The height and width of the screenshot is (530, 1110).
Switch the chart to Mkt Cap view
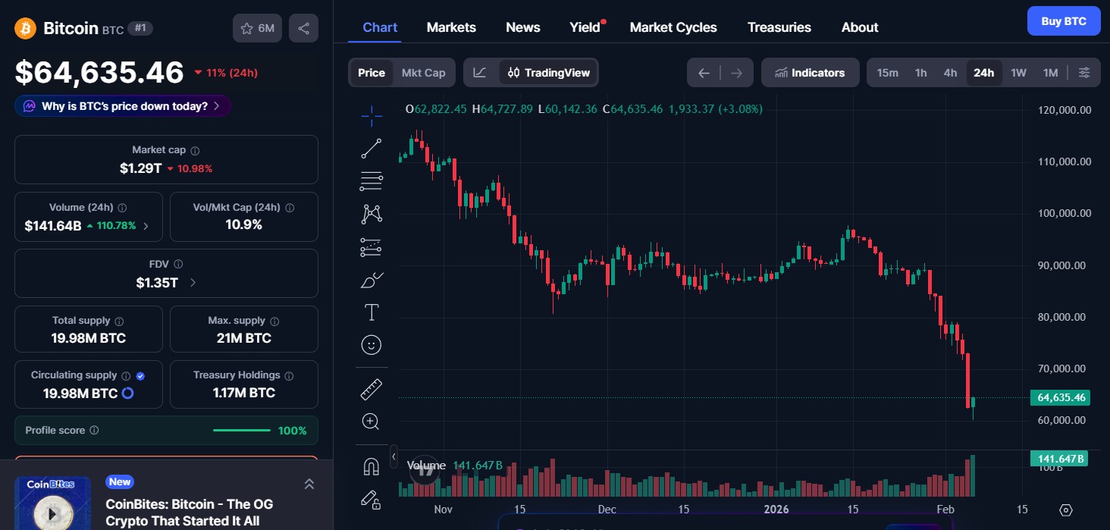[423, 72]
